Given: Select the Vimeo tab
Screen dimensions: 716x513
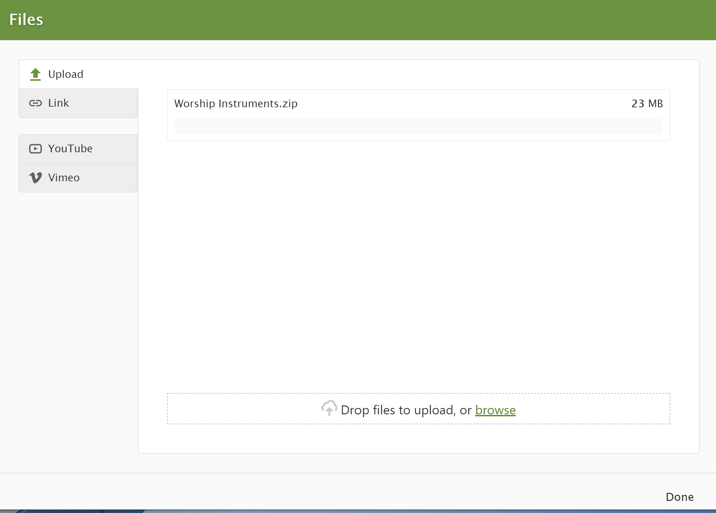Looking at the screenshot, I should click(79, 178).
